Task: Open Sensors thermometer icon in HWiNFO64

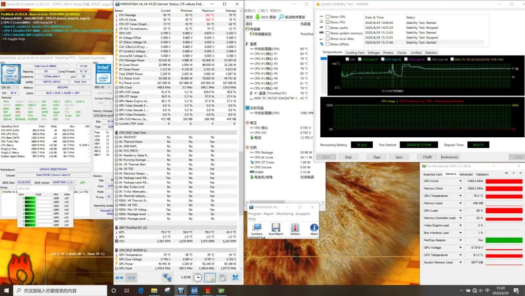Action: tap(295, 228)
